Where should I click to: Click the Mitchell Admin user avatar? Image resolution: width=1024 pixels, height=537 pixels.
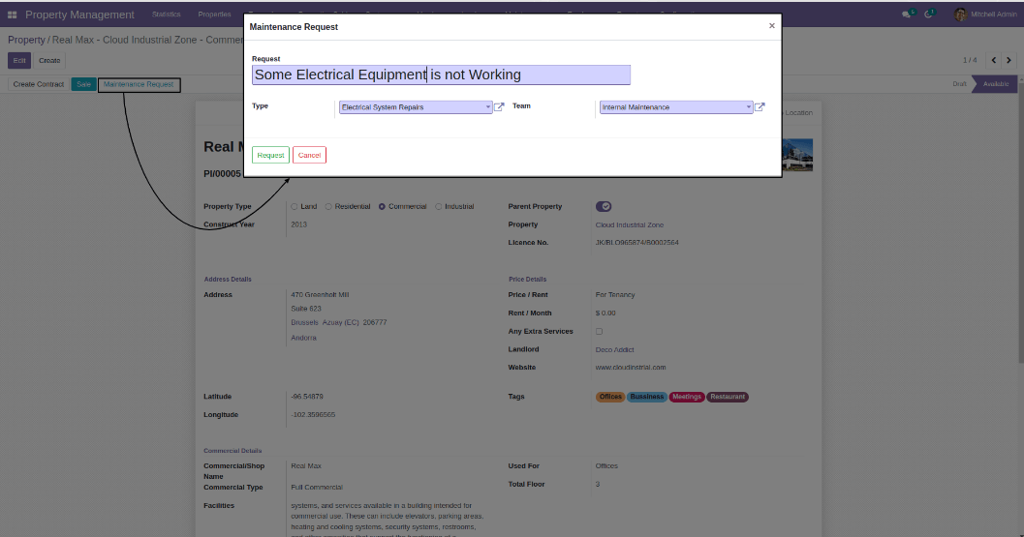pos(960,15)
